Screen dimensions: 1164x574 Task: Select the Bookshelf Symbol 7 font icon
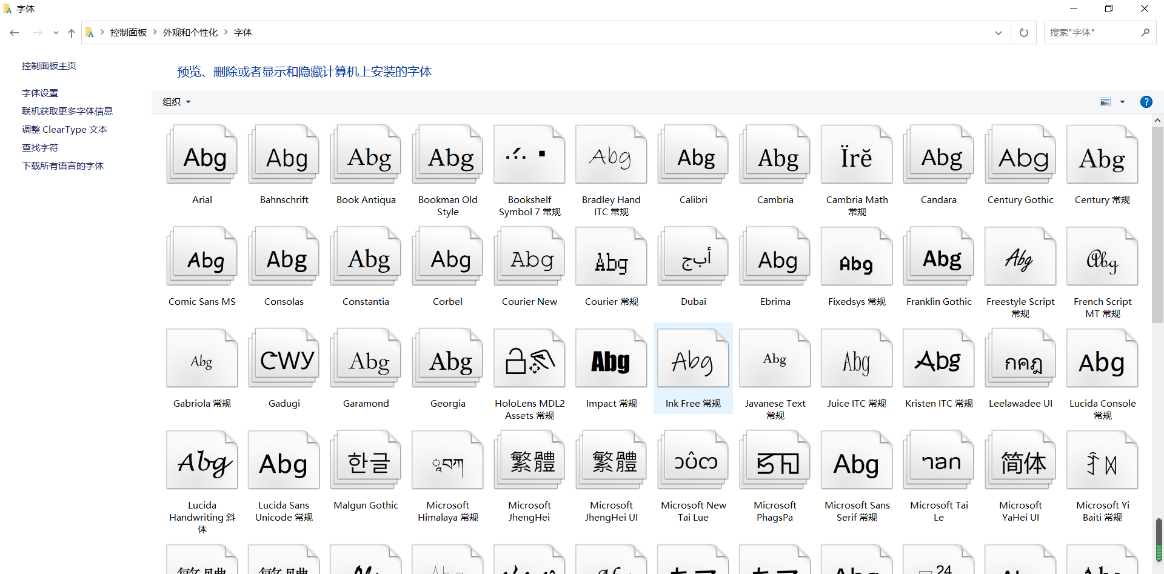529,155
